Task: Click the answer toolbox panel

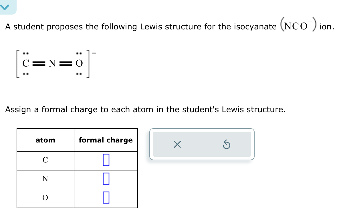Action: 202,144
